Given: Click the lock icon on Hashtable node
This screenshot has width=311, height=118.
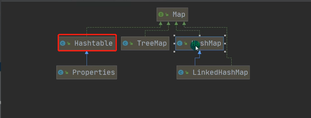Looking at the screenshot, I should [x=69, y=43].
